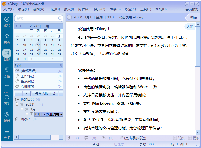Click the weather sun icon in diary header
Viewport: 201px width, 148px height.
[x=69, y=17]
